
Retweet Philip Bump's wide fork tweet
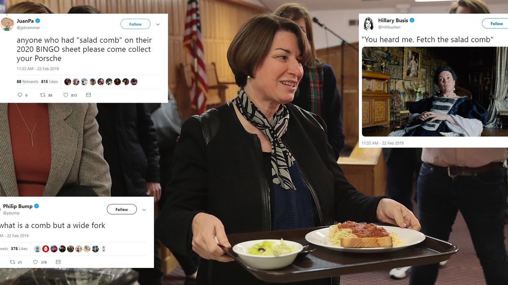(12, 262)
